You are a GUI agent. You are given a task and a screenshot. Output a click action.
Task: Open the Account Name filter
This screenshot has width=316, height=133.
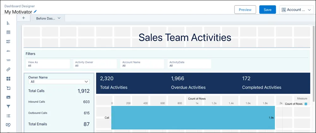click(x=142, y=64)
